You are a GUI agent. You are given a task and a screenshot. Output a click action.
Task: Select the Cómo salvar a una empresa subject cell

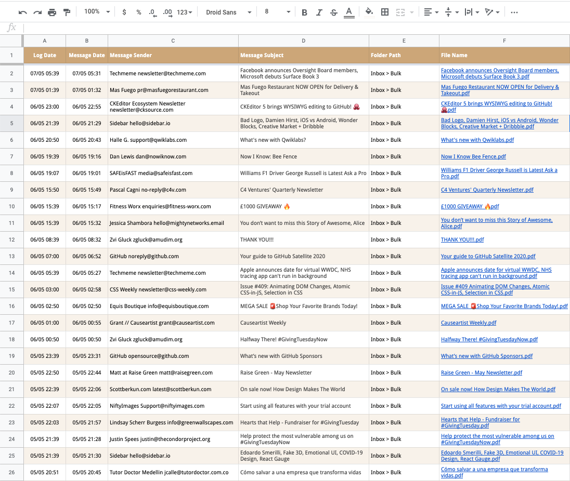pos(304,473)
